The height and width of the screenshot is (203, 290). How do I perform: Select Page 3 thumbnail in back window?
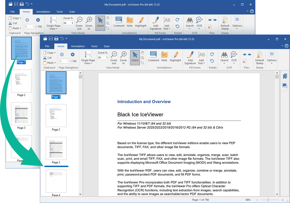point(21,114)
